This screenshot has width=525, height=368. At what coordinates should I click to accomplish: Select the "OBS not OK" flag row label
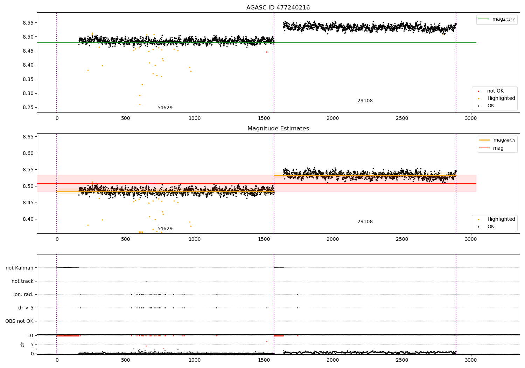(x=19, y=321)
